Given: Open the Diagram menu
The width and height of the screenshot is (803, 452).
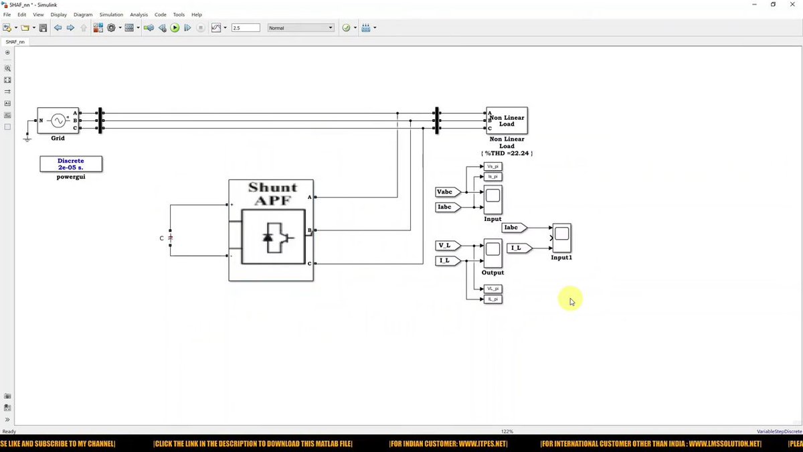Looking at the screenshot, I should [82, 14].
